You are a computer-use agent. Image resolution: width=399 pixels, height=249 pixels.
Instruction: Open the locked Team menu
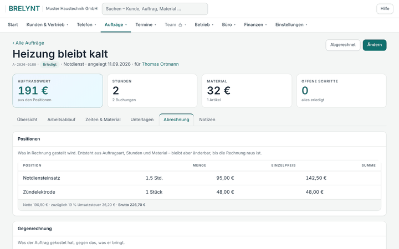coord(175,25)
